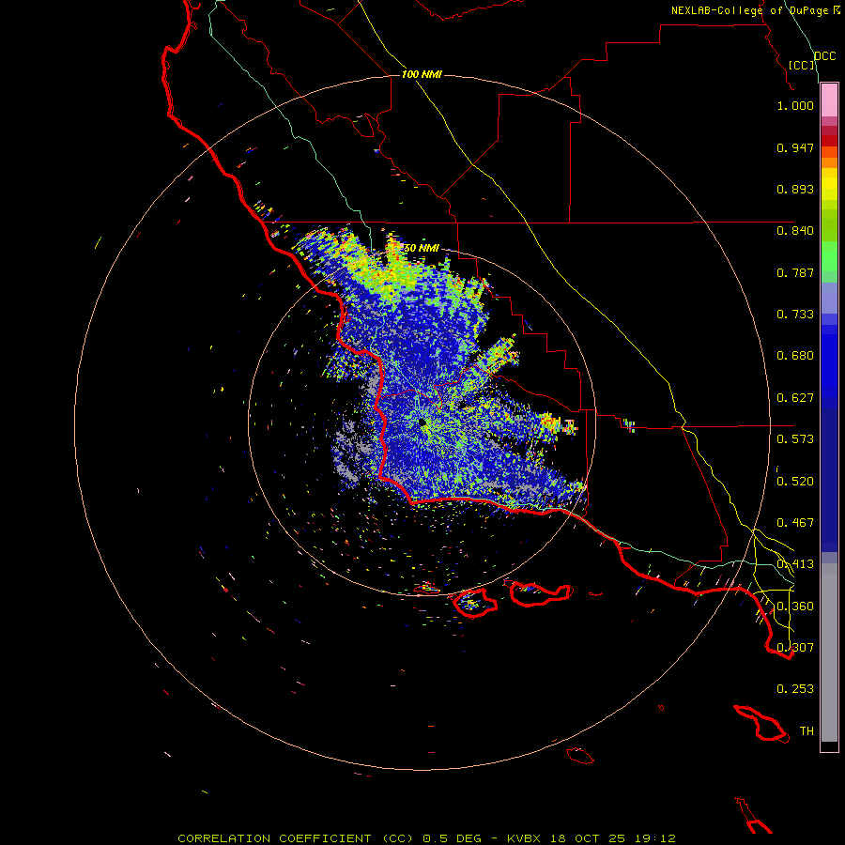Viewport: 845px width, 845px height.
Task: Click the 0.413 scale value
Action: coord(795,564)
